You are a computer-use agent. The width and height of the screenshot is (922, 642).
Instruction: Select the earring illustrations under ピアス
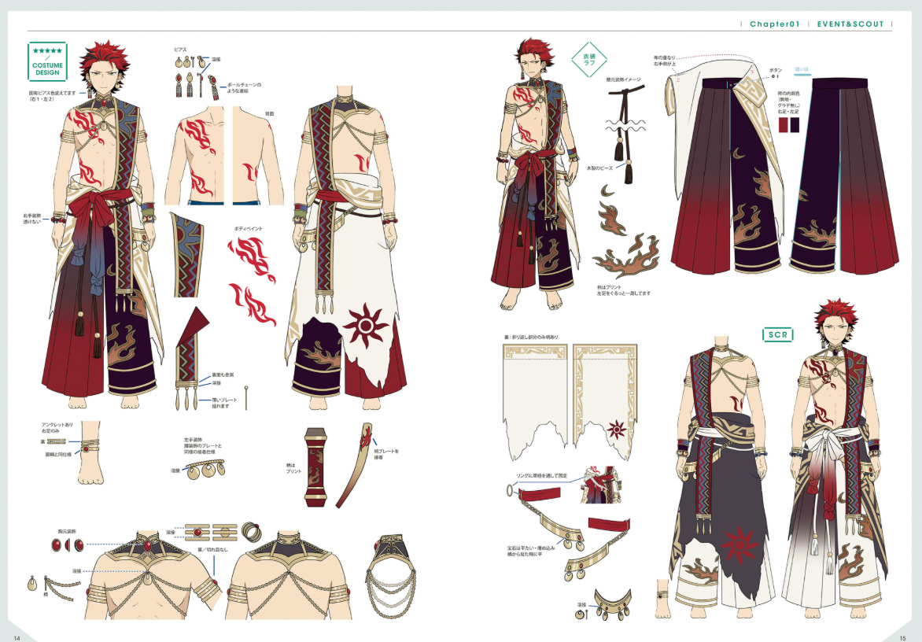197,76
